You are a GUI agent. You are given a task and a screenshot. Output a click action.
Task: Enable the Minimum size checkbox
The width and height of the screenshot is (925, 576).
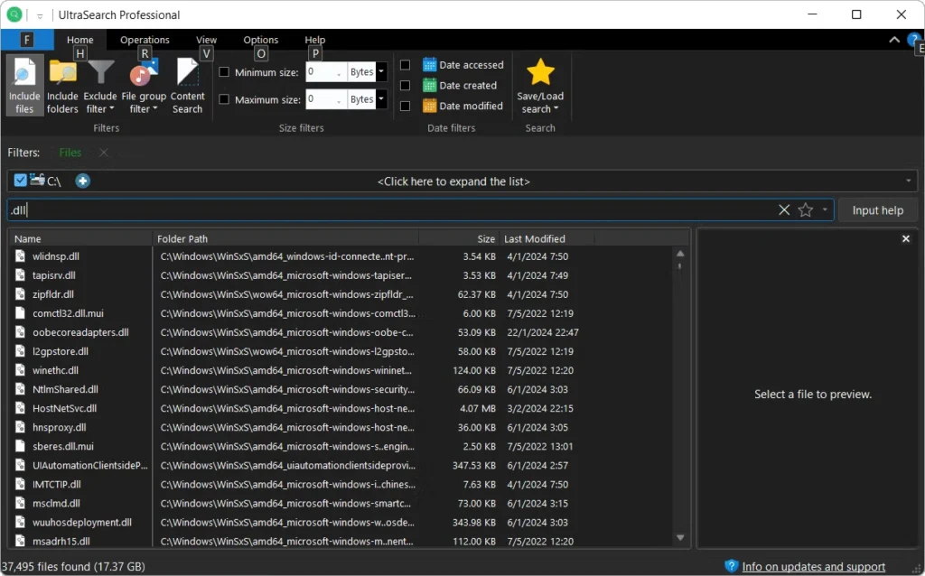[224, 72]
